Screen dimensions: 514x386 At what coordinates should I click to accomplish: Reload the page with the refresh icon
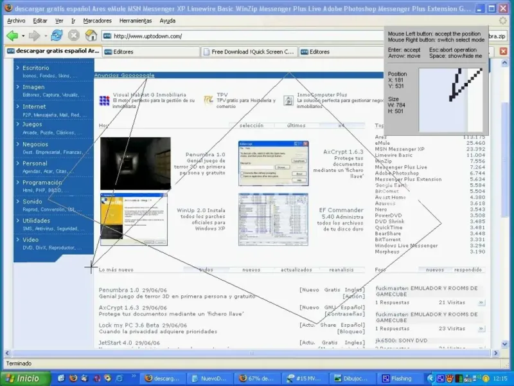pos(57,35)
